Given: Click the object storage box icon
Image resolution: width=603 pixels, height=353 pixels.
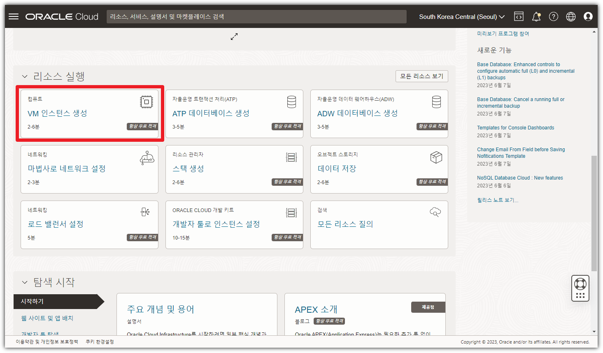Looking at the screenshot, I should tap(436, 157).
